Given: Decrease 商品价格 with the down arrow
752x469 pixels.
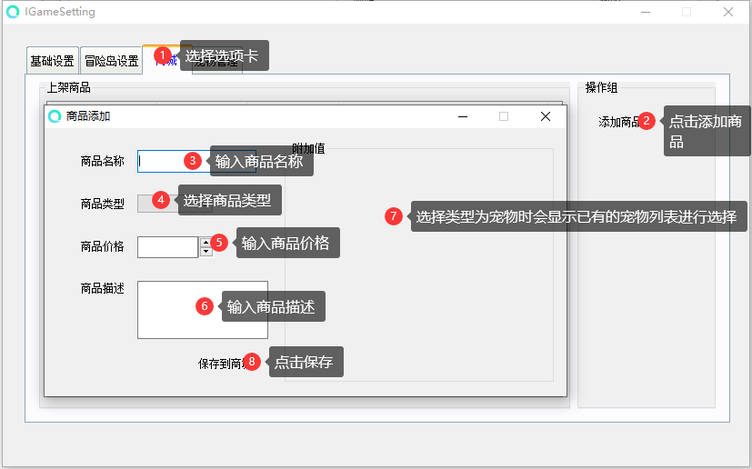Looking at the screenshot, I should point(206,252).
